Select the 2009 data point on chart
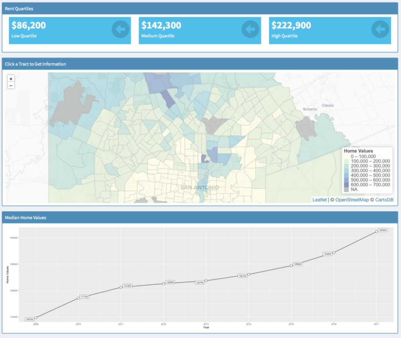 [x=36, y=318]
